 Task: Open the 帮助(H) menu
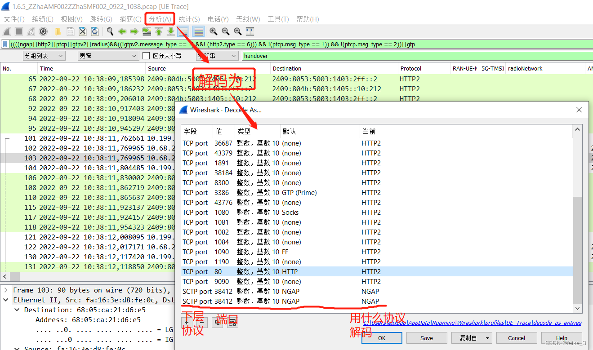click(x=308, y=19)
